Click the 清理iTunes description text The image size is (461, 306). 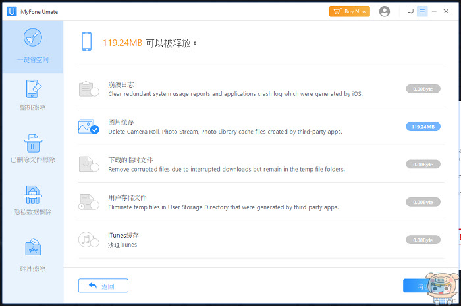(x=122, y=245)
